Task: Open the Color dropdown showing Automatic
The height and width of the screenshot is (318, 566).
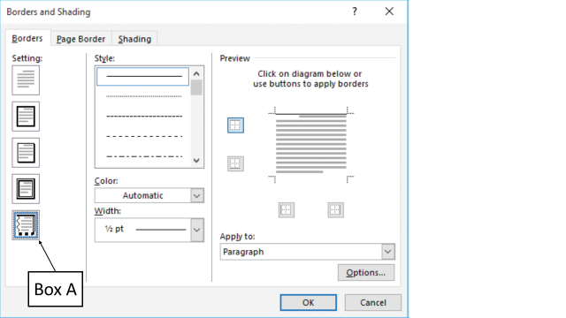Action: 149,195
